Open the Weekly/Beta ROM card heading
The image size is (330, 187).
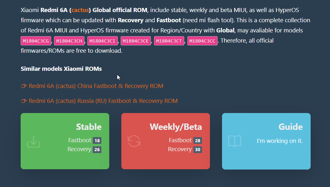[176, 127]
